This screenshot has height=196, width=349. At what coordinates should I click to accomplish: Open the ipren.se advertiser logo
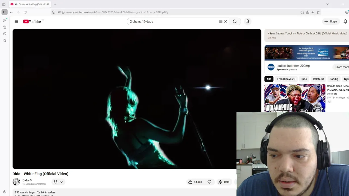tap(271, 67)
